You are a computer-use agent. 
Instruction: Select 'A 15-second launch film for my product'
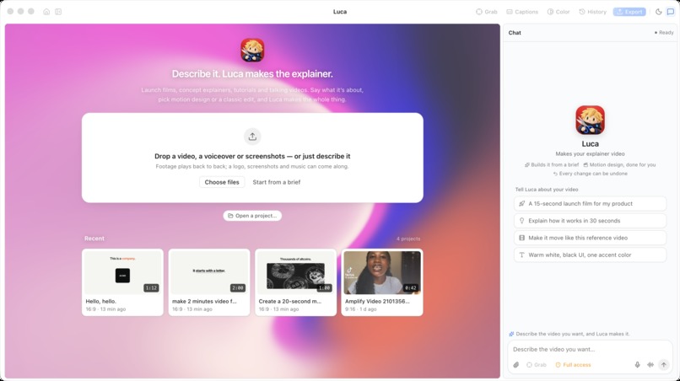coord(591,203)
